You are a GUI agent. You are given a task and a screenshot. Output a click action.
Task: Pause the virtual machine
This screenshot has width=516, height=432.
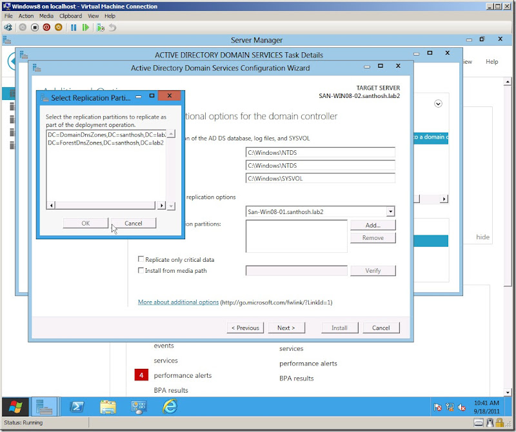74,28
